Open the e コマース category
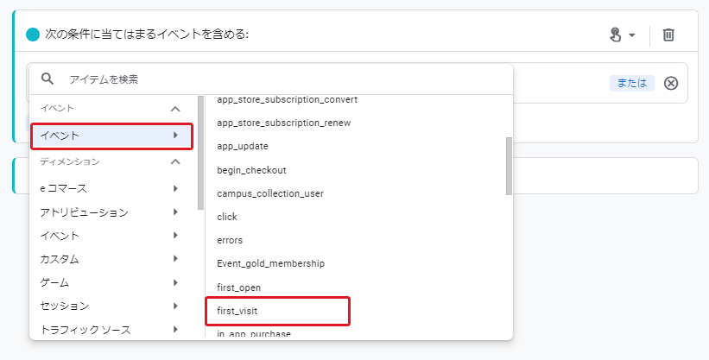709x360 pixels. (x=111, y=188)
